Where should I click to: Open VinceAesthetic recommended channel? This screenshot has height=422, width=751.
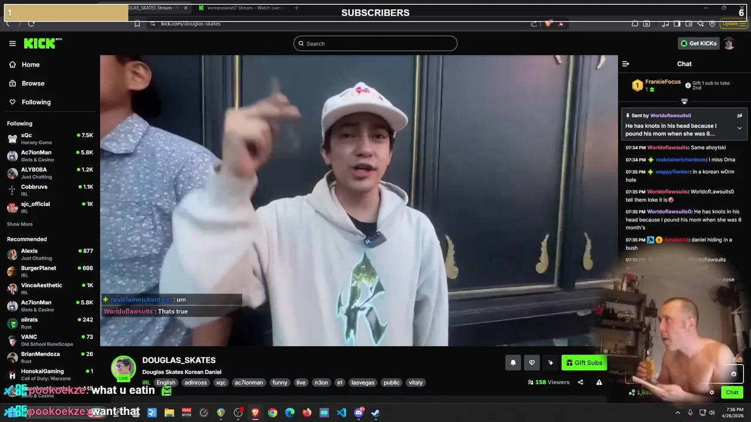pos(50,288)
